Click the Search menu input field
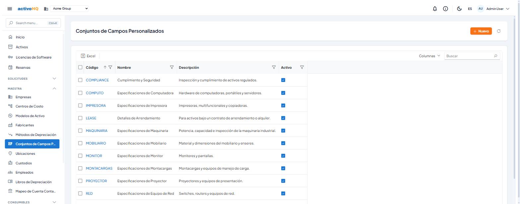This screenshot has height=204, width=520. pos(33,23)
